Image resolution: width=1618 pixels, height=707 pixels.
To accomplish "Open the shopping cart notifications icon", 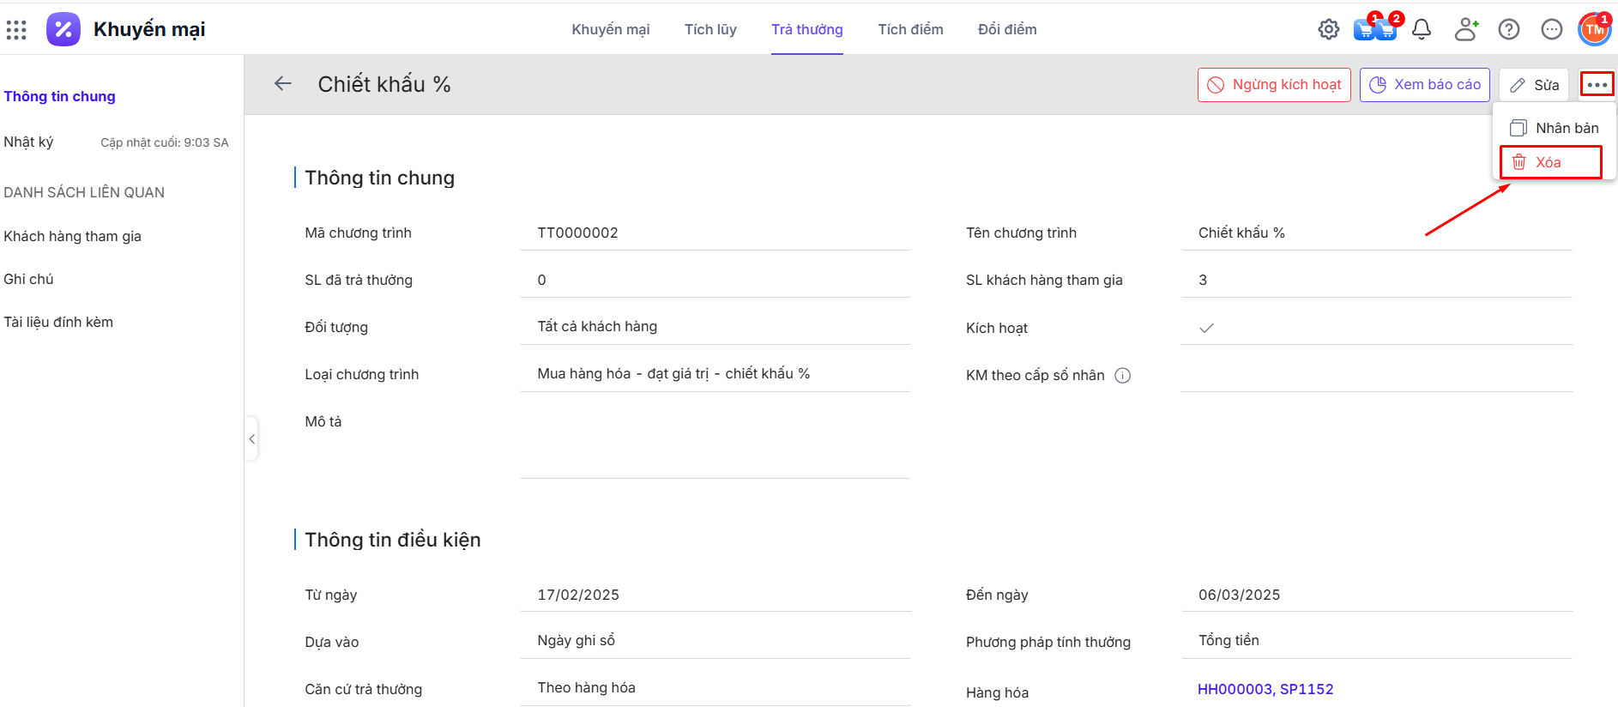I will (1374, 30).
